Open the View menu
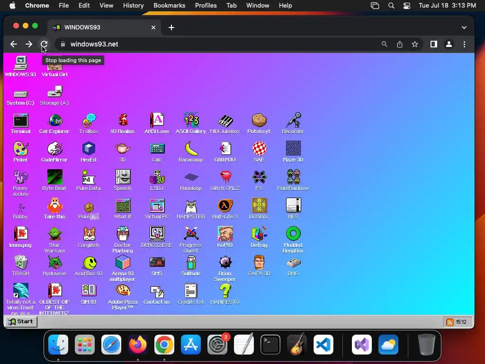Viewport: 485px width, 364px height. (106, 5)
